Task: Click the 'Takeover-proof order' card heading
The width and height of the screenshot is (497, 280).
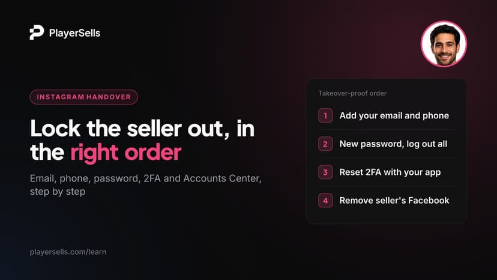Action: tap(352, 93)
